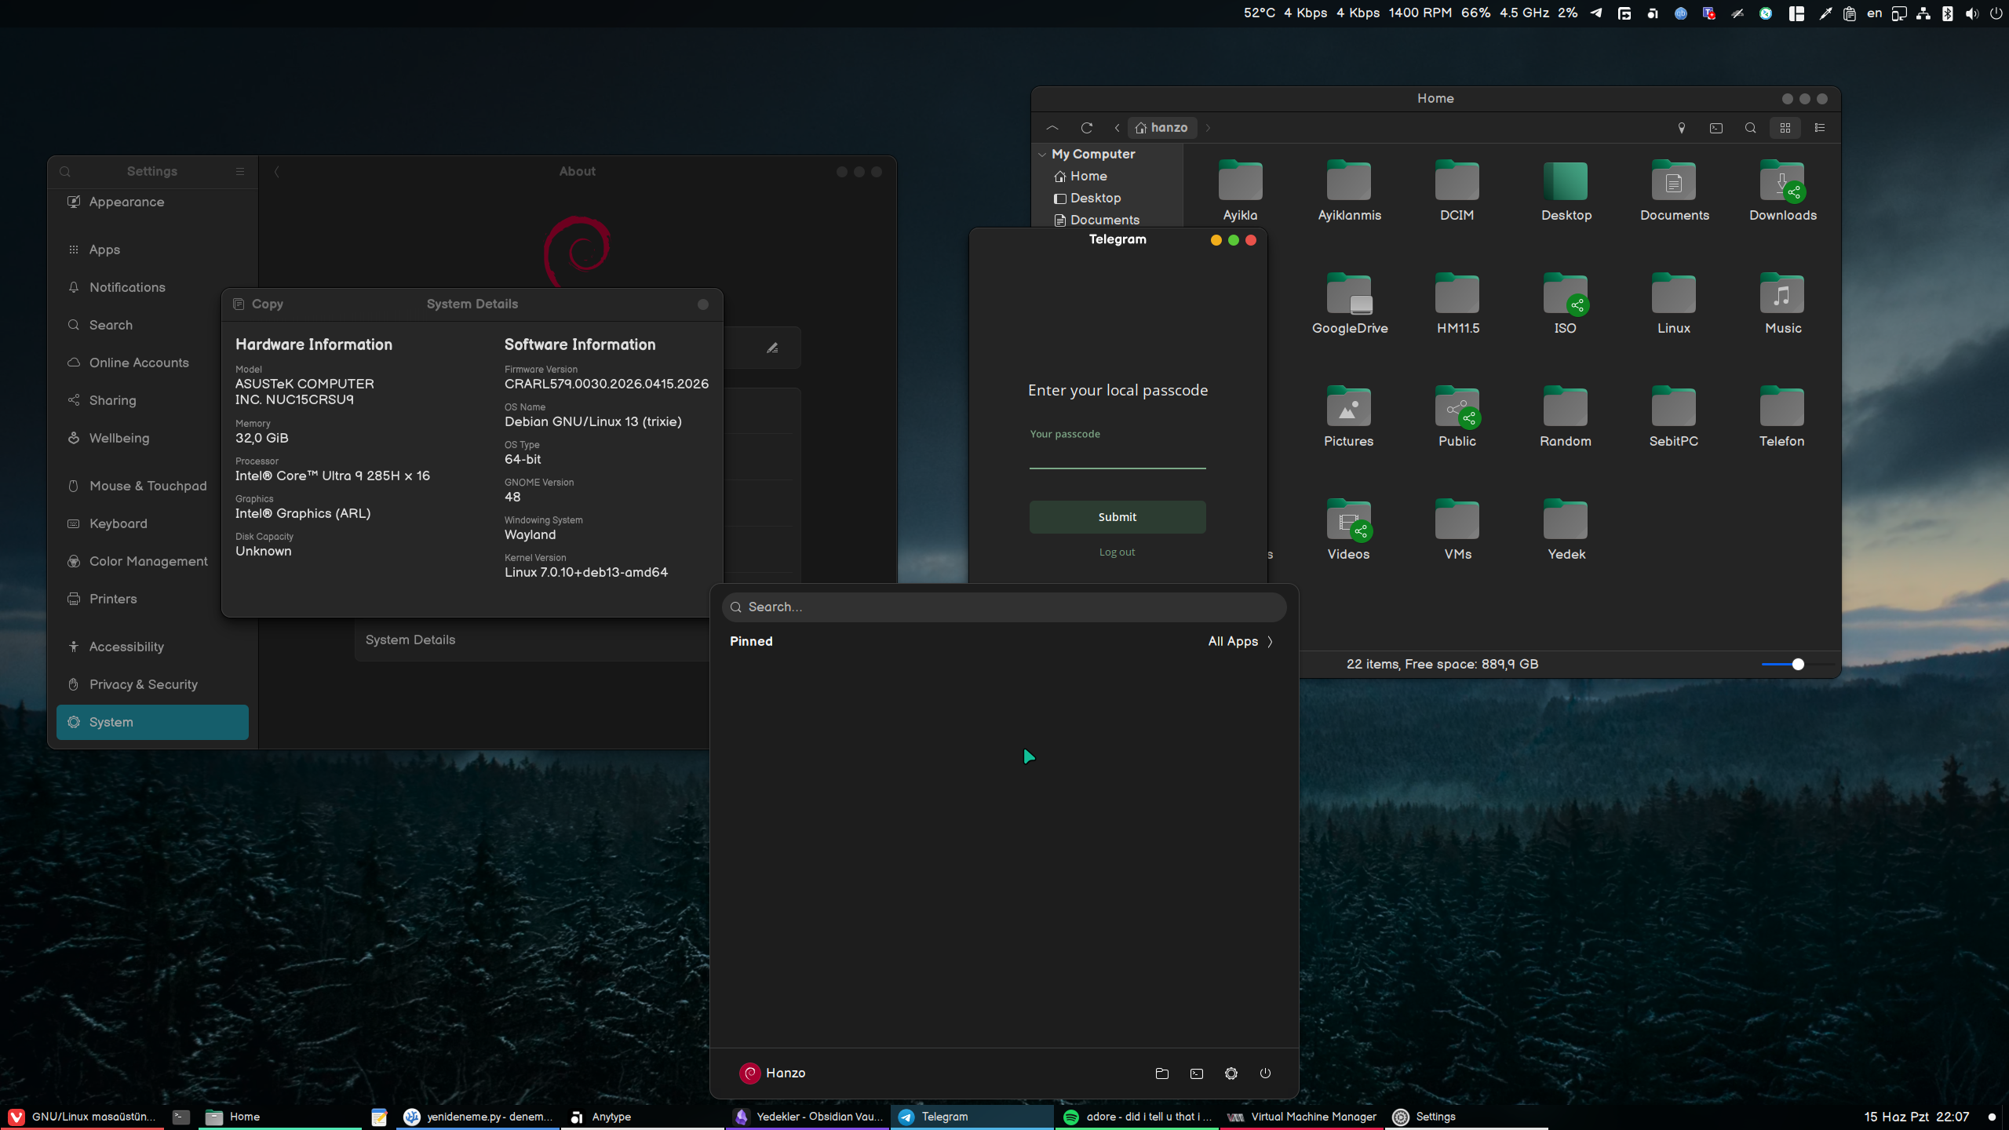
Task: Copy system details to clipboard
Action: [259, 304]
